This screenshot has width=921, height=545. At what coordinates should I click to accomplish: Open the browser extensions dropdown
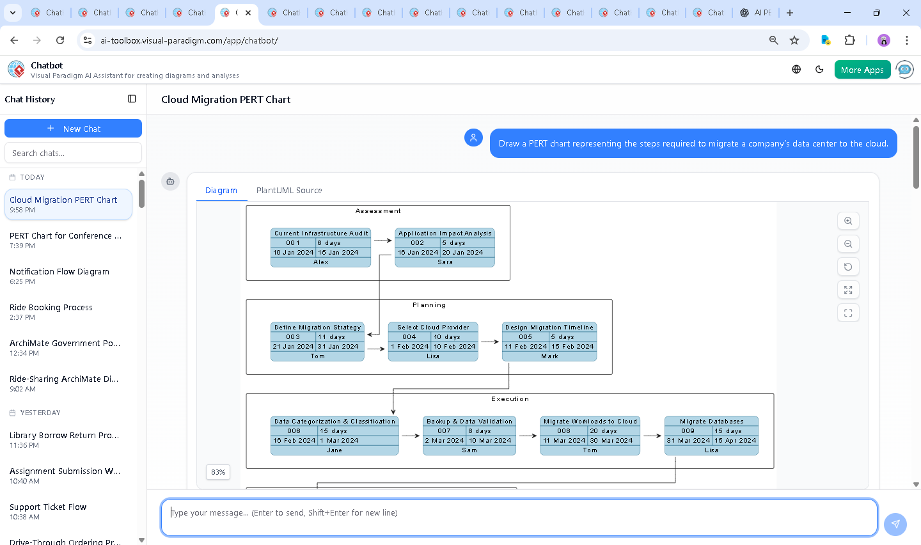[850, 40]
